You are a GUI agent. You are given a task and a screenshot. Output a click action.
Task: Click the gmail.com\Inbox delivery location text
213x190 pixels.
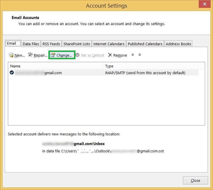pyautogui.click(x=73, y=144)
